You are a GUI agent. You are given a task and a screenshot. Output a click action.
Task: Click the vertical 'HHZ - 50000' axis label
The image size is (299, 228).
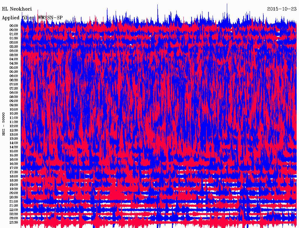[4, 124]
